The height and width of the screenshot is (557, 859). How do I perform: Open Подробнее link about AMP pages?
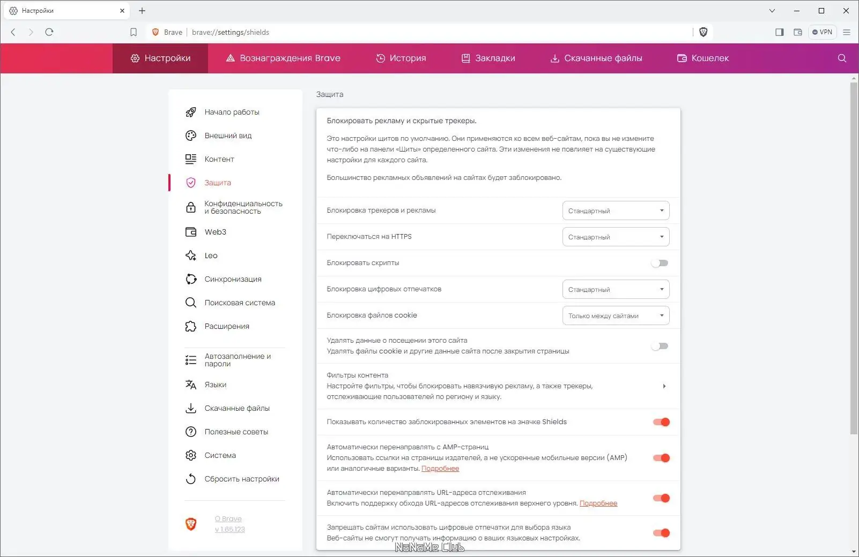[440, 469]
